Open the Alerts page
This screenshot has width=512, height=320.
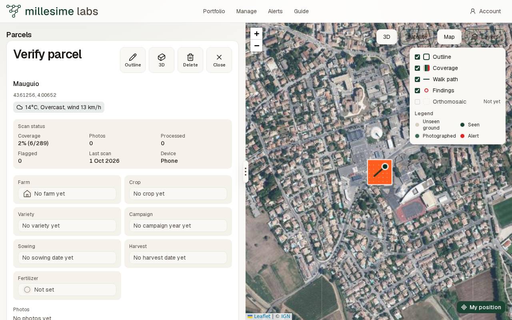tap(275, 11)
